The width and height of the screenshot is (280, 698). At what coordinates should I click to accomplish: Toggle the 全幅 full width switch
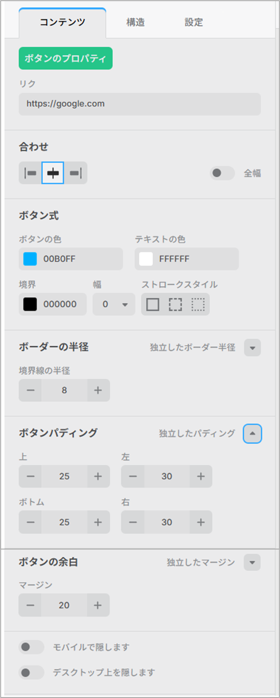pos(222,173)
